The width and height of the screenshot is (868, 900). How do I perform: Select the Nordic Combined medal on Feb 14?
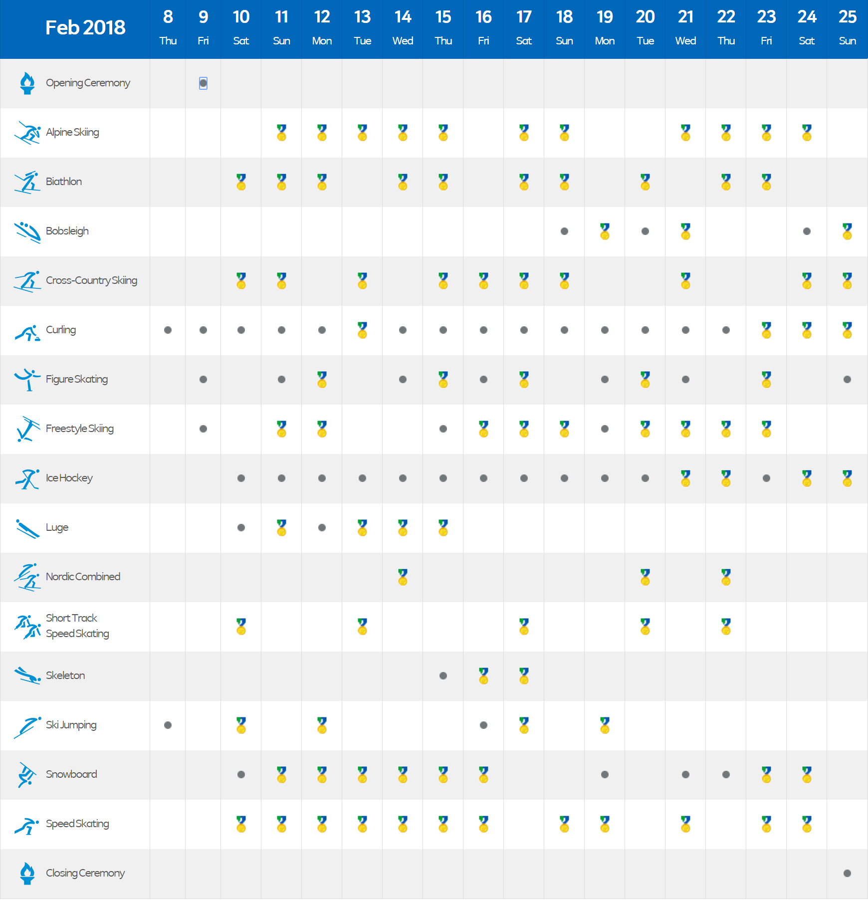(403, 577)
